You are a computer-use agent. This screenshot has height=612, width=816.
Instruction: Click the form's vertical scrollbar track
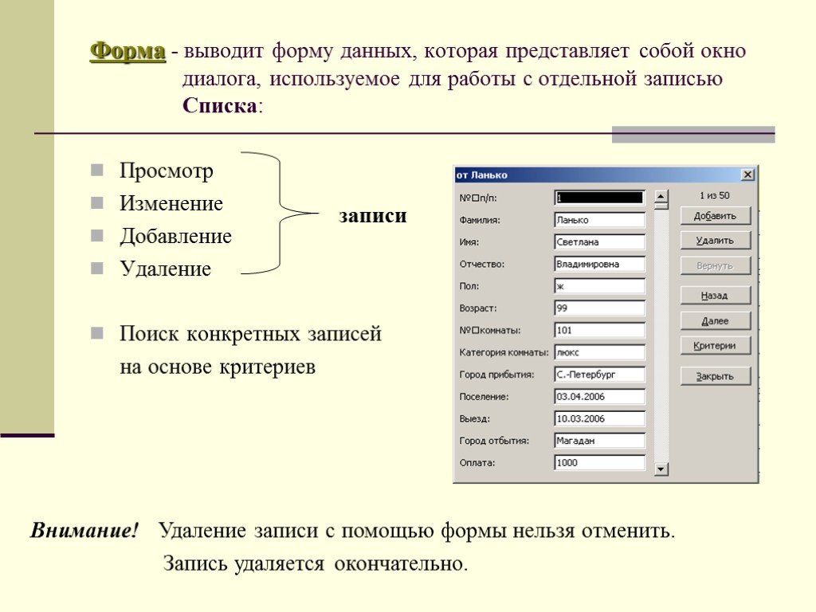pos(661,335)
